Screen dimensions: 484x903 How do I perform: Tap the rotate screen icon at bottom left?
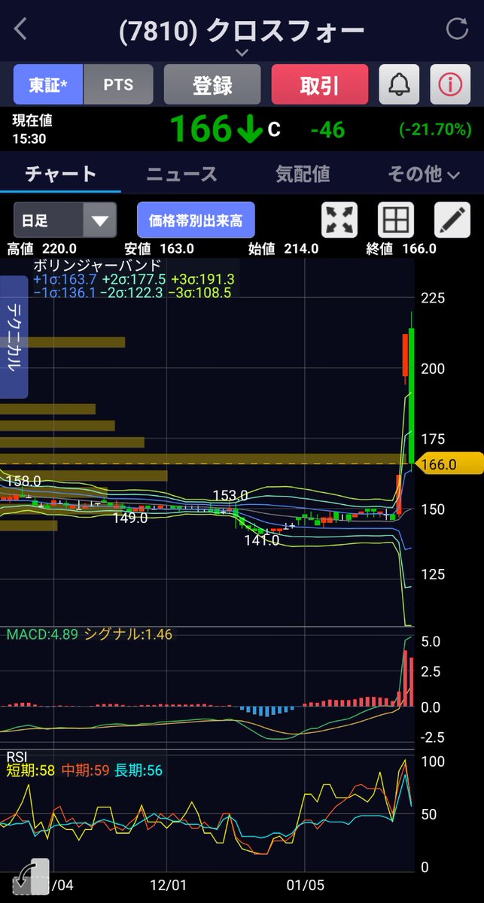[x=31, y=877]
